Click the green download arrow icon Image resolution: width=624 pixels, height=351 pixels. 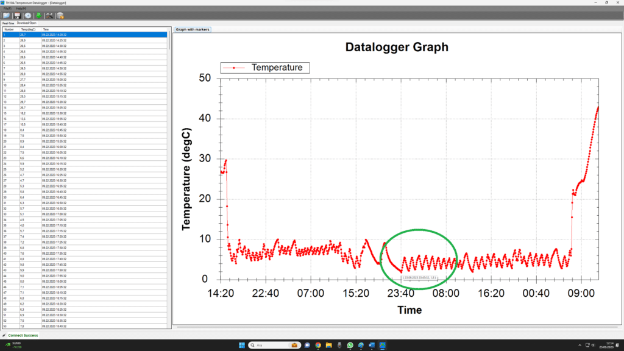38,15
